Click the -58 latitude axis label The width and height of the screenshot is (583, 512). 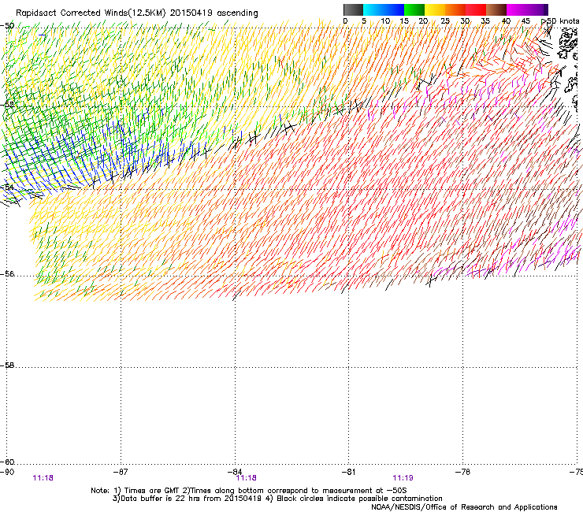tap(7, 365)
